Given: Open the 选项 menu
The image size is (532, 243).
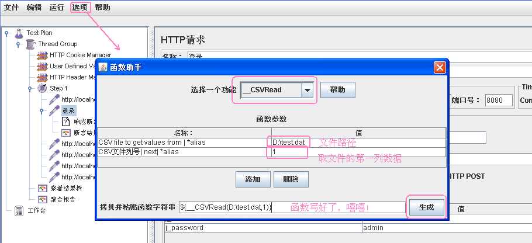Looking at the screenshot, I should click(x=80, y=8).
